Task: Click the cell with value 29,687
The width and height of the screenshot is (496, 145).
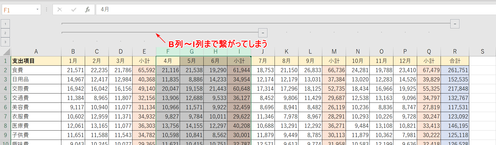Action: pyautogui.click(x=334, y=98)
